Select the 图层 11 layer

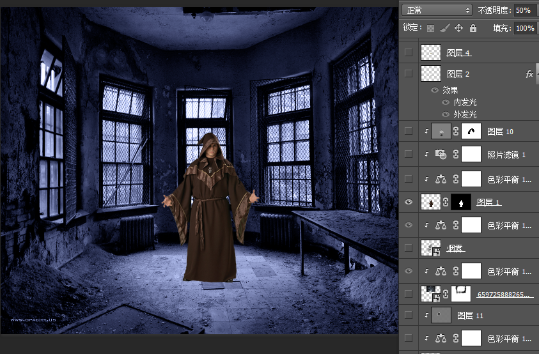tap(470, 316)
